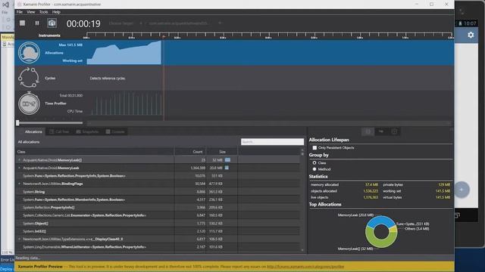Viewport: 485px width, 272px height.
Task: Click the allocations Search field
Action: click(272, 142)
